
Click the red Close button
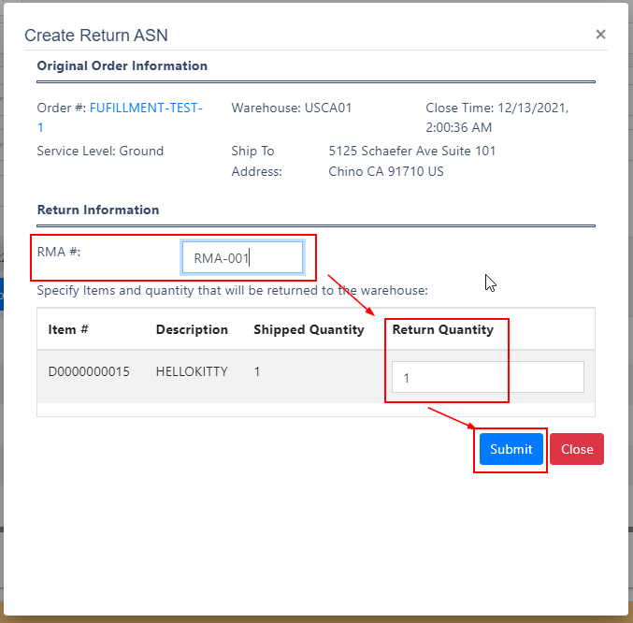pyautogui.click(x=577, y=449)
